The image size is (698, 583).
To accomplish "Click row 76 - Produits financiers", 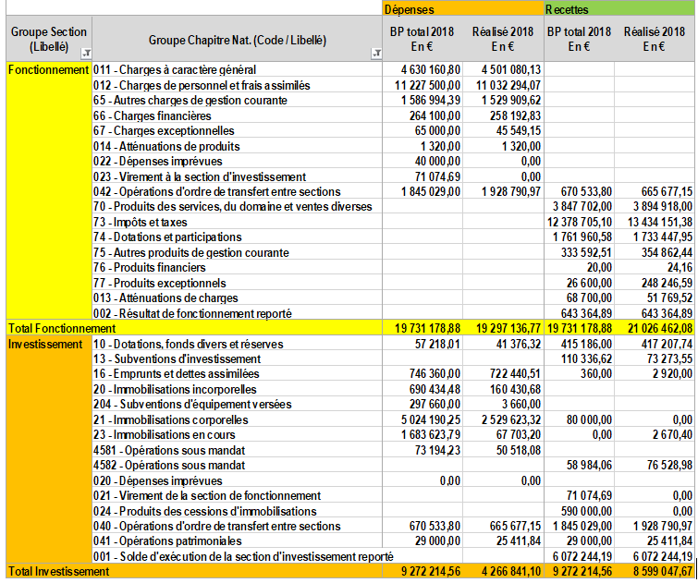I will pyautogui.click(x=150, y=267).
